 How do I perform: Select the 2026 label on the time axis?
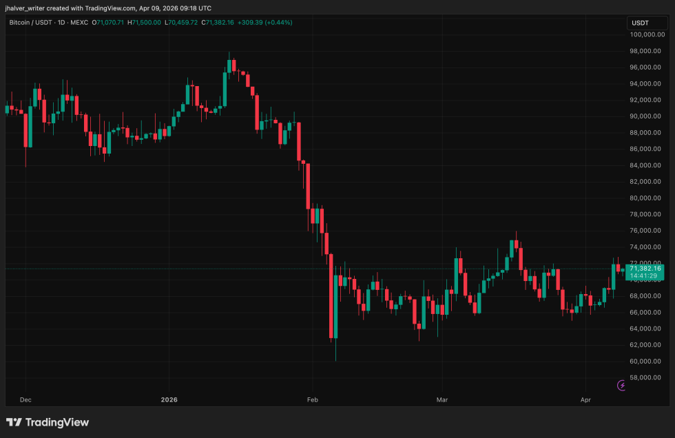pos(169,399)
